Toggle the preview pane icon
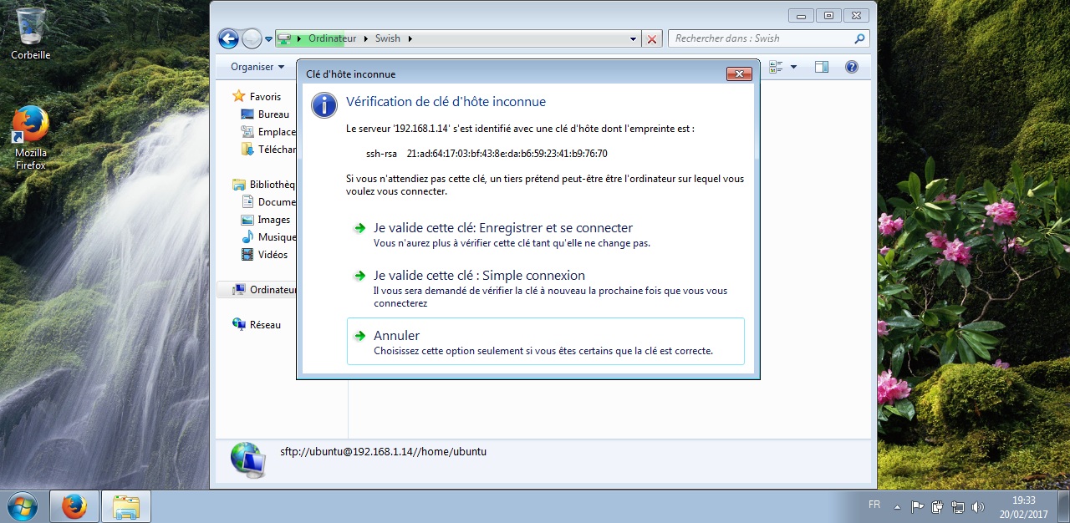This screenshot has height=523, width=1070. click(822, 67)
